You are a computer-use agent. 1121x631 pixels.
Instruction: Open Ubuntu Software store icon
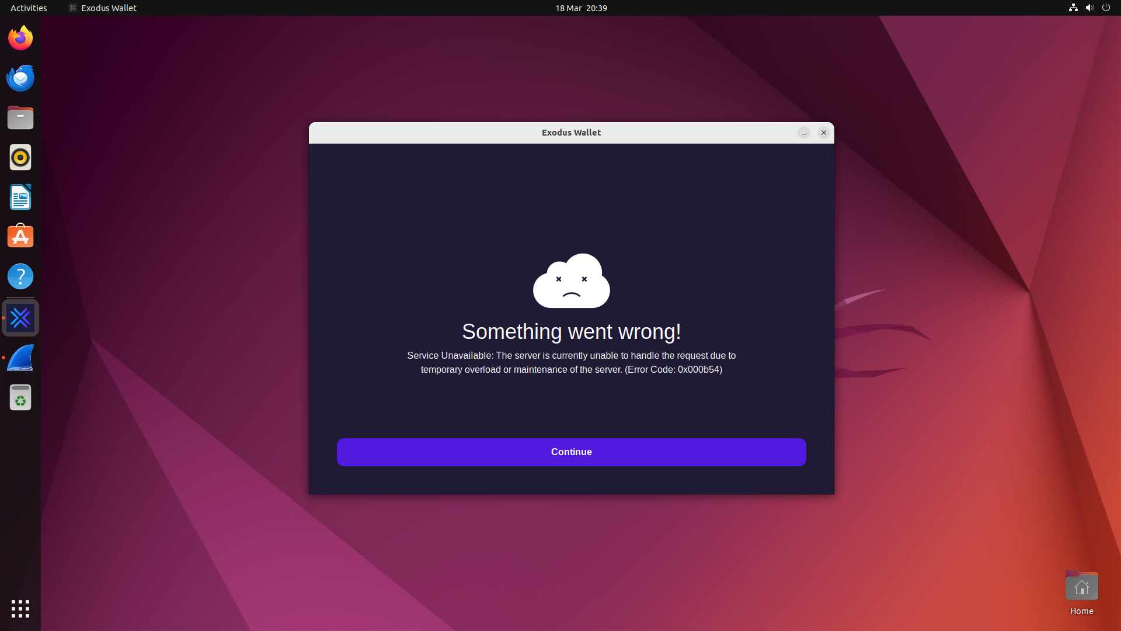[20, 237]
